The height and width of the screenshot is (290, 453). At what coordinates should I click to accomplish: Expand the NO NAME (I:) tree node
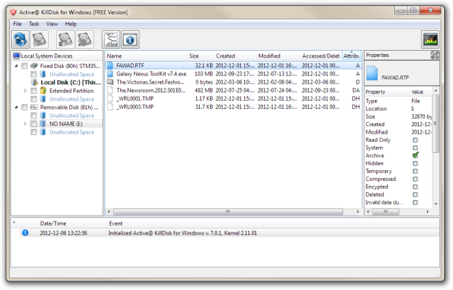click(x=26, y=124)
